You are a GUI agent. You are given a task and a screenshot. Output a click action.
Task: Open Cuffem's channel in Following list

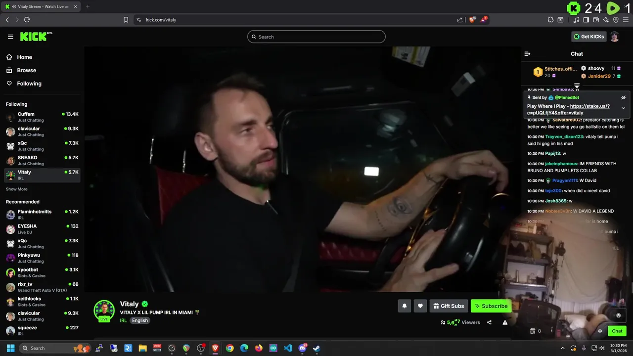tap(42, 117)
